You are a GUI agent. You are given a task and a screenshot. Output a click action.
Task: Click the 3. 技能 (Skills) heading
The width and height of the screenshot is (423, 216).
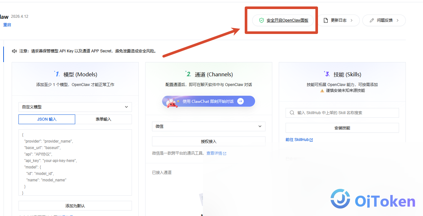[x=342, y=74]
